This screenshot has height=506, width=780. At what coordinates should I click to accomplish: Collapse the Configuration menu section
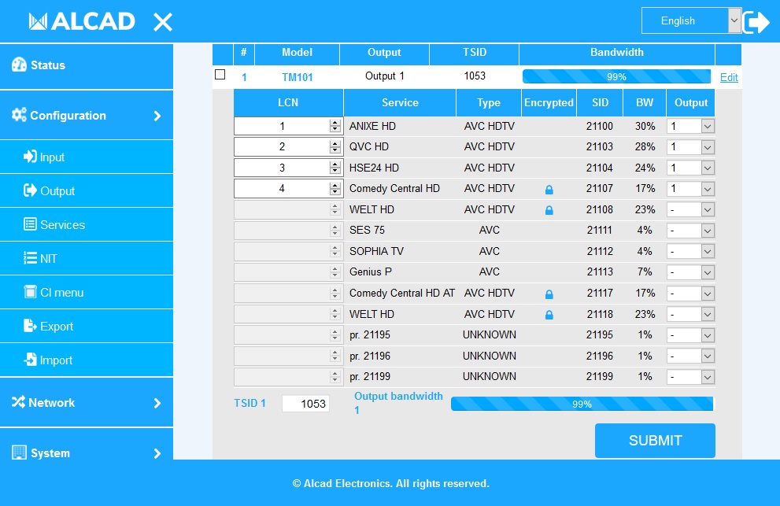pyautogui.click(x=87, y=116)
